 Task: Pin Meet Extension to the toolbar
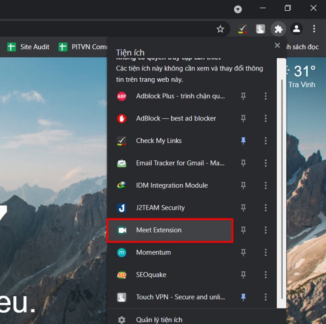tap(243, 230)
